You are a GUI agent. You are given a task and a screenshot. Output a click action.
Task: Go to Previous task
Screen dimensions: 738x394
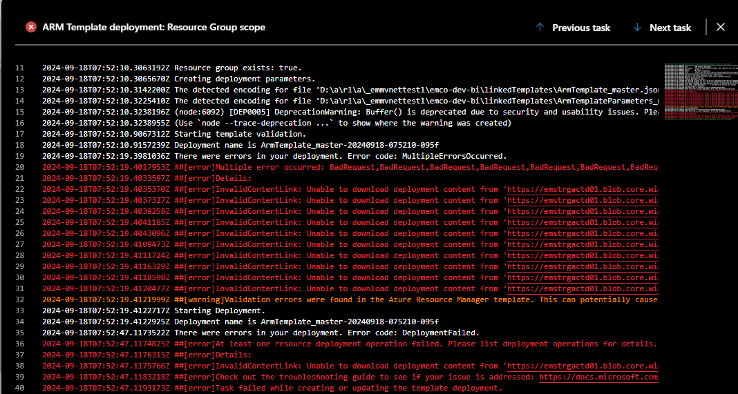point(581,28)
